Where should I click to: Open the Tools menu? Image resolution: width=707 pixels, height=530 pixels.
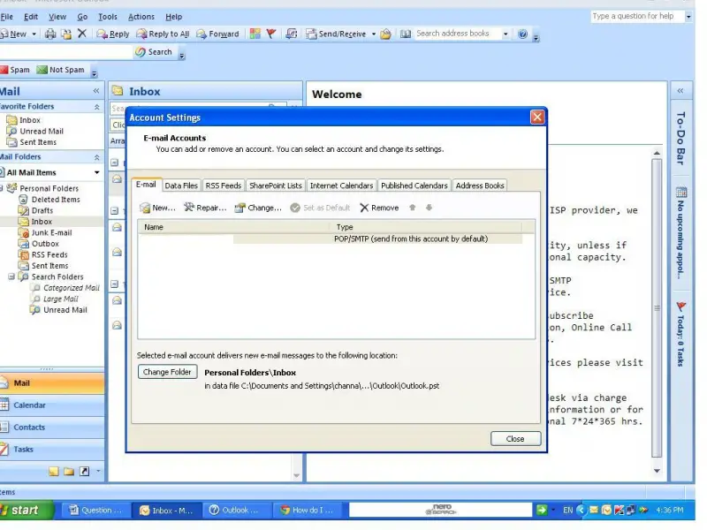pyautogui.click(x=108, y=17)
